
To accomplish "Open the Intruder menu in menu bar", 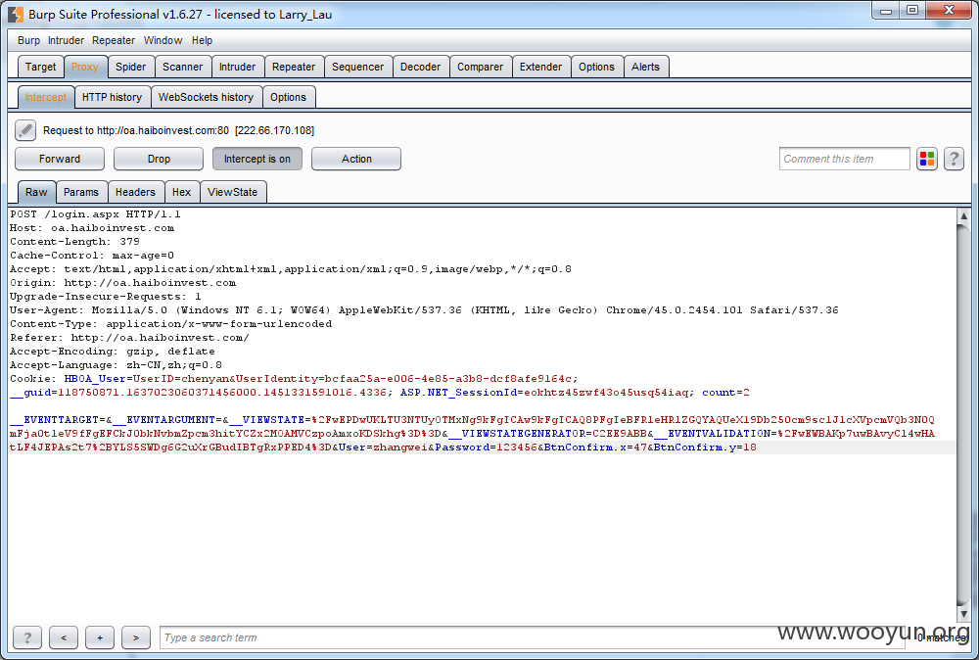I will pos(66,40).
